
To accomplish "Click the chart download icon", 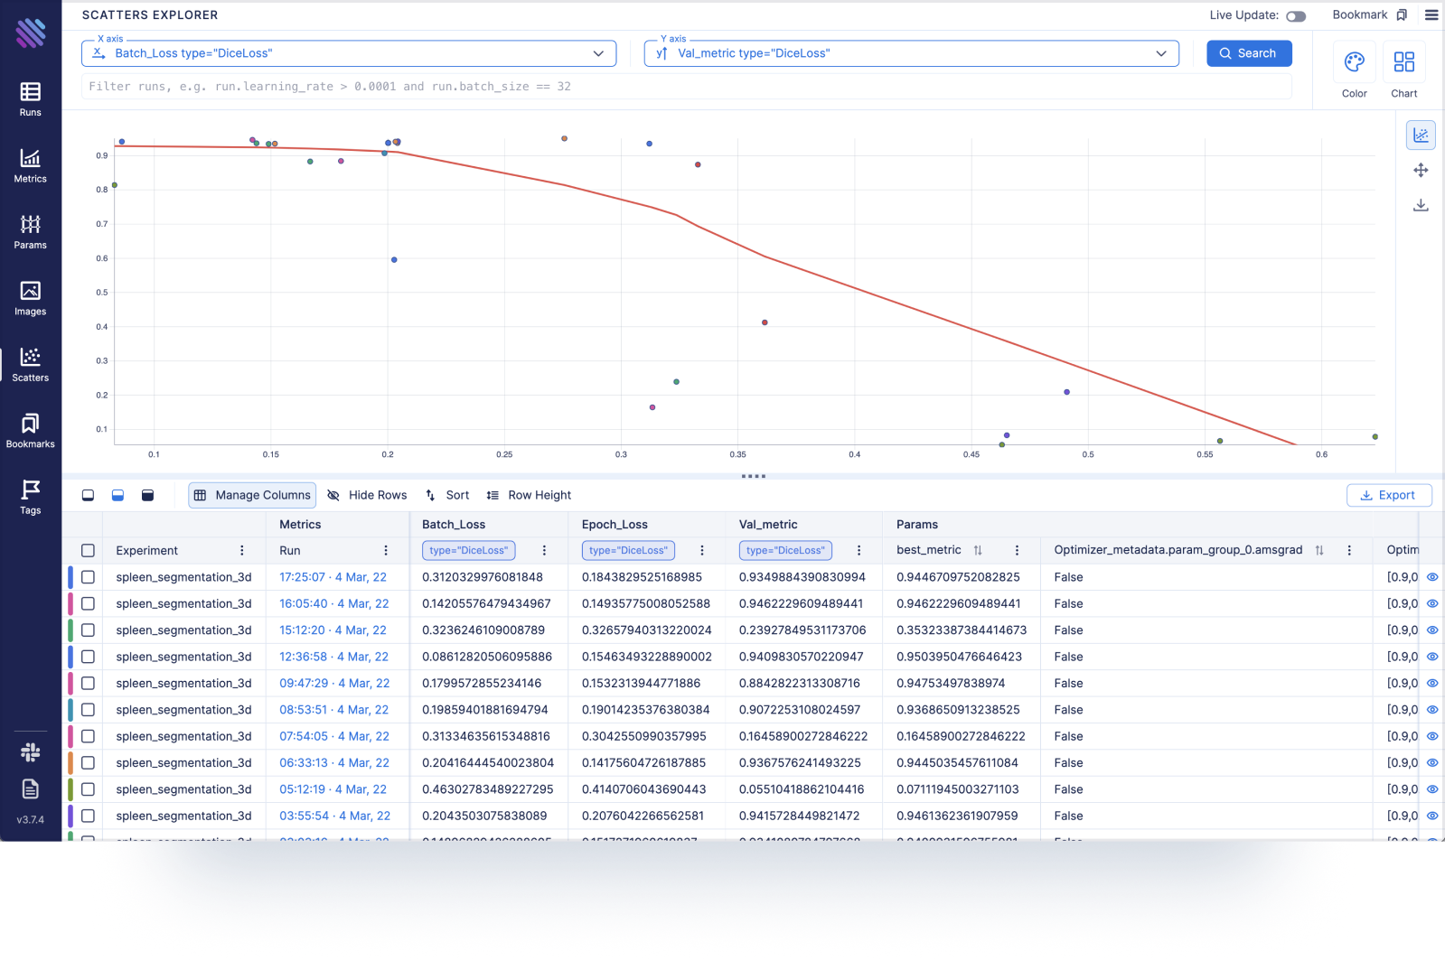I will click(x=1421, y=205).
